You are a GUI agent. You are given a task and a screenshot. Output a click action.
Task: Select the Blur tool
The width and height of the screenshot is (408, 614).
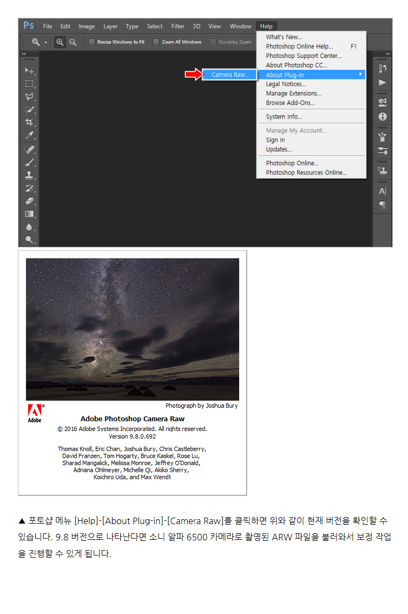click(29, 227)
